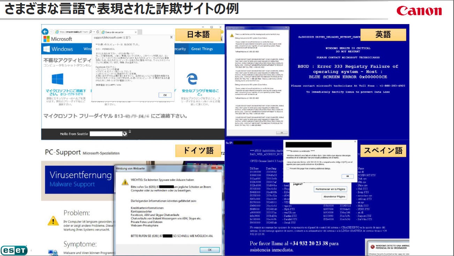The width and height of the screenshot is (454, 256).
Task: Click the globe icon next to the Seattle box
Action: pyautogui.click(x=125, y=134)
